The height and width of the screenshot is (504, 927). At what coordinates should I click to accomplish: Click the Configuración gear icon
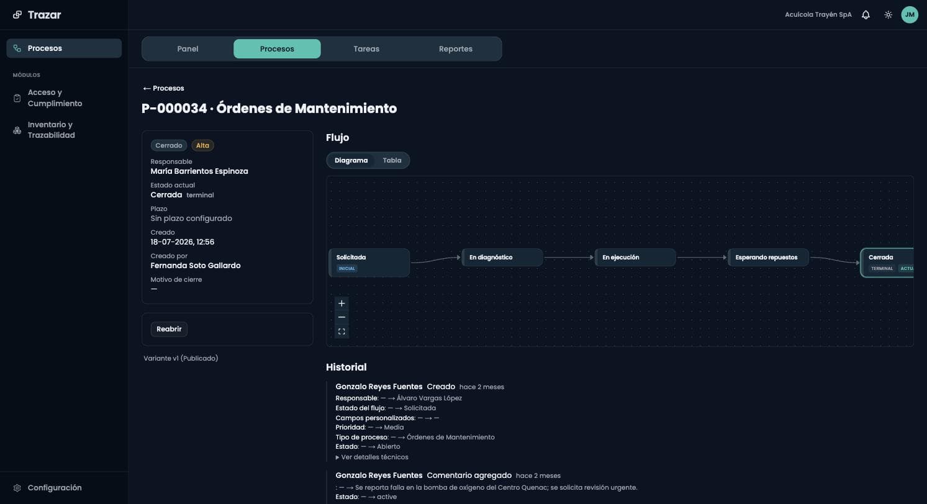pyautogui.click(x=17, y=488)
